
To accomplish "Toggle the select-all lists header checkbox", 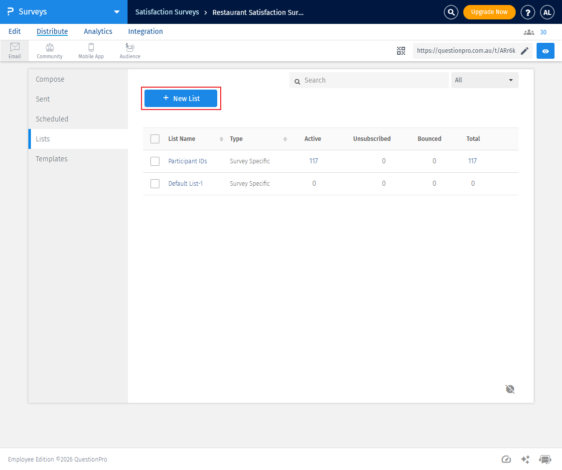I will pyautogui.click(x=155, y=139).
